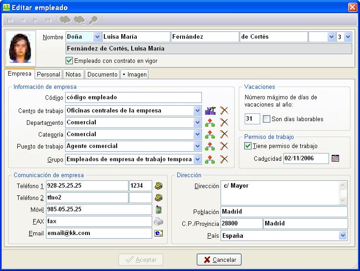Switch to the Notas tab
Screen dimensions: 360x271
pyautogui.click(x=73, y=74)
